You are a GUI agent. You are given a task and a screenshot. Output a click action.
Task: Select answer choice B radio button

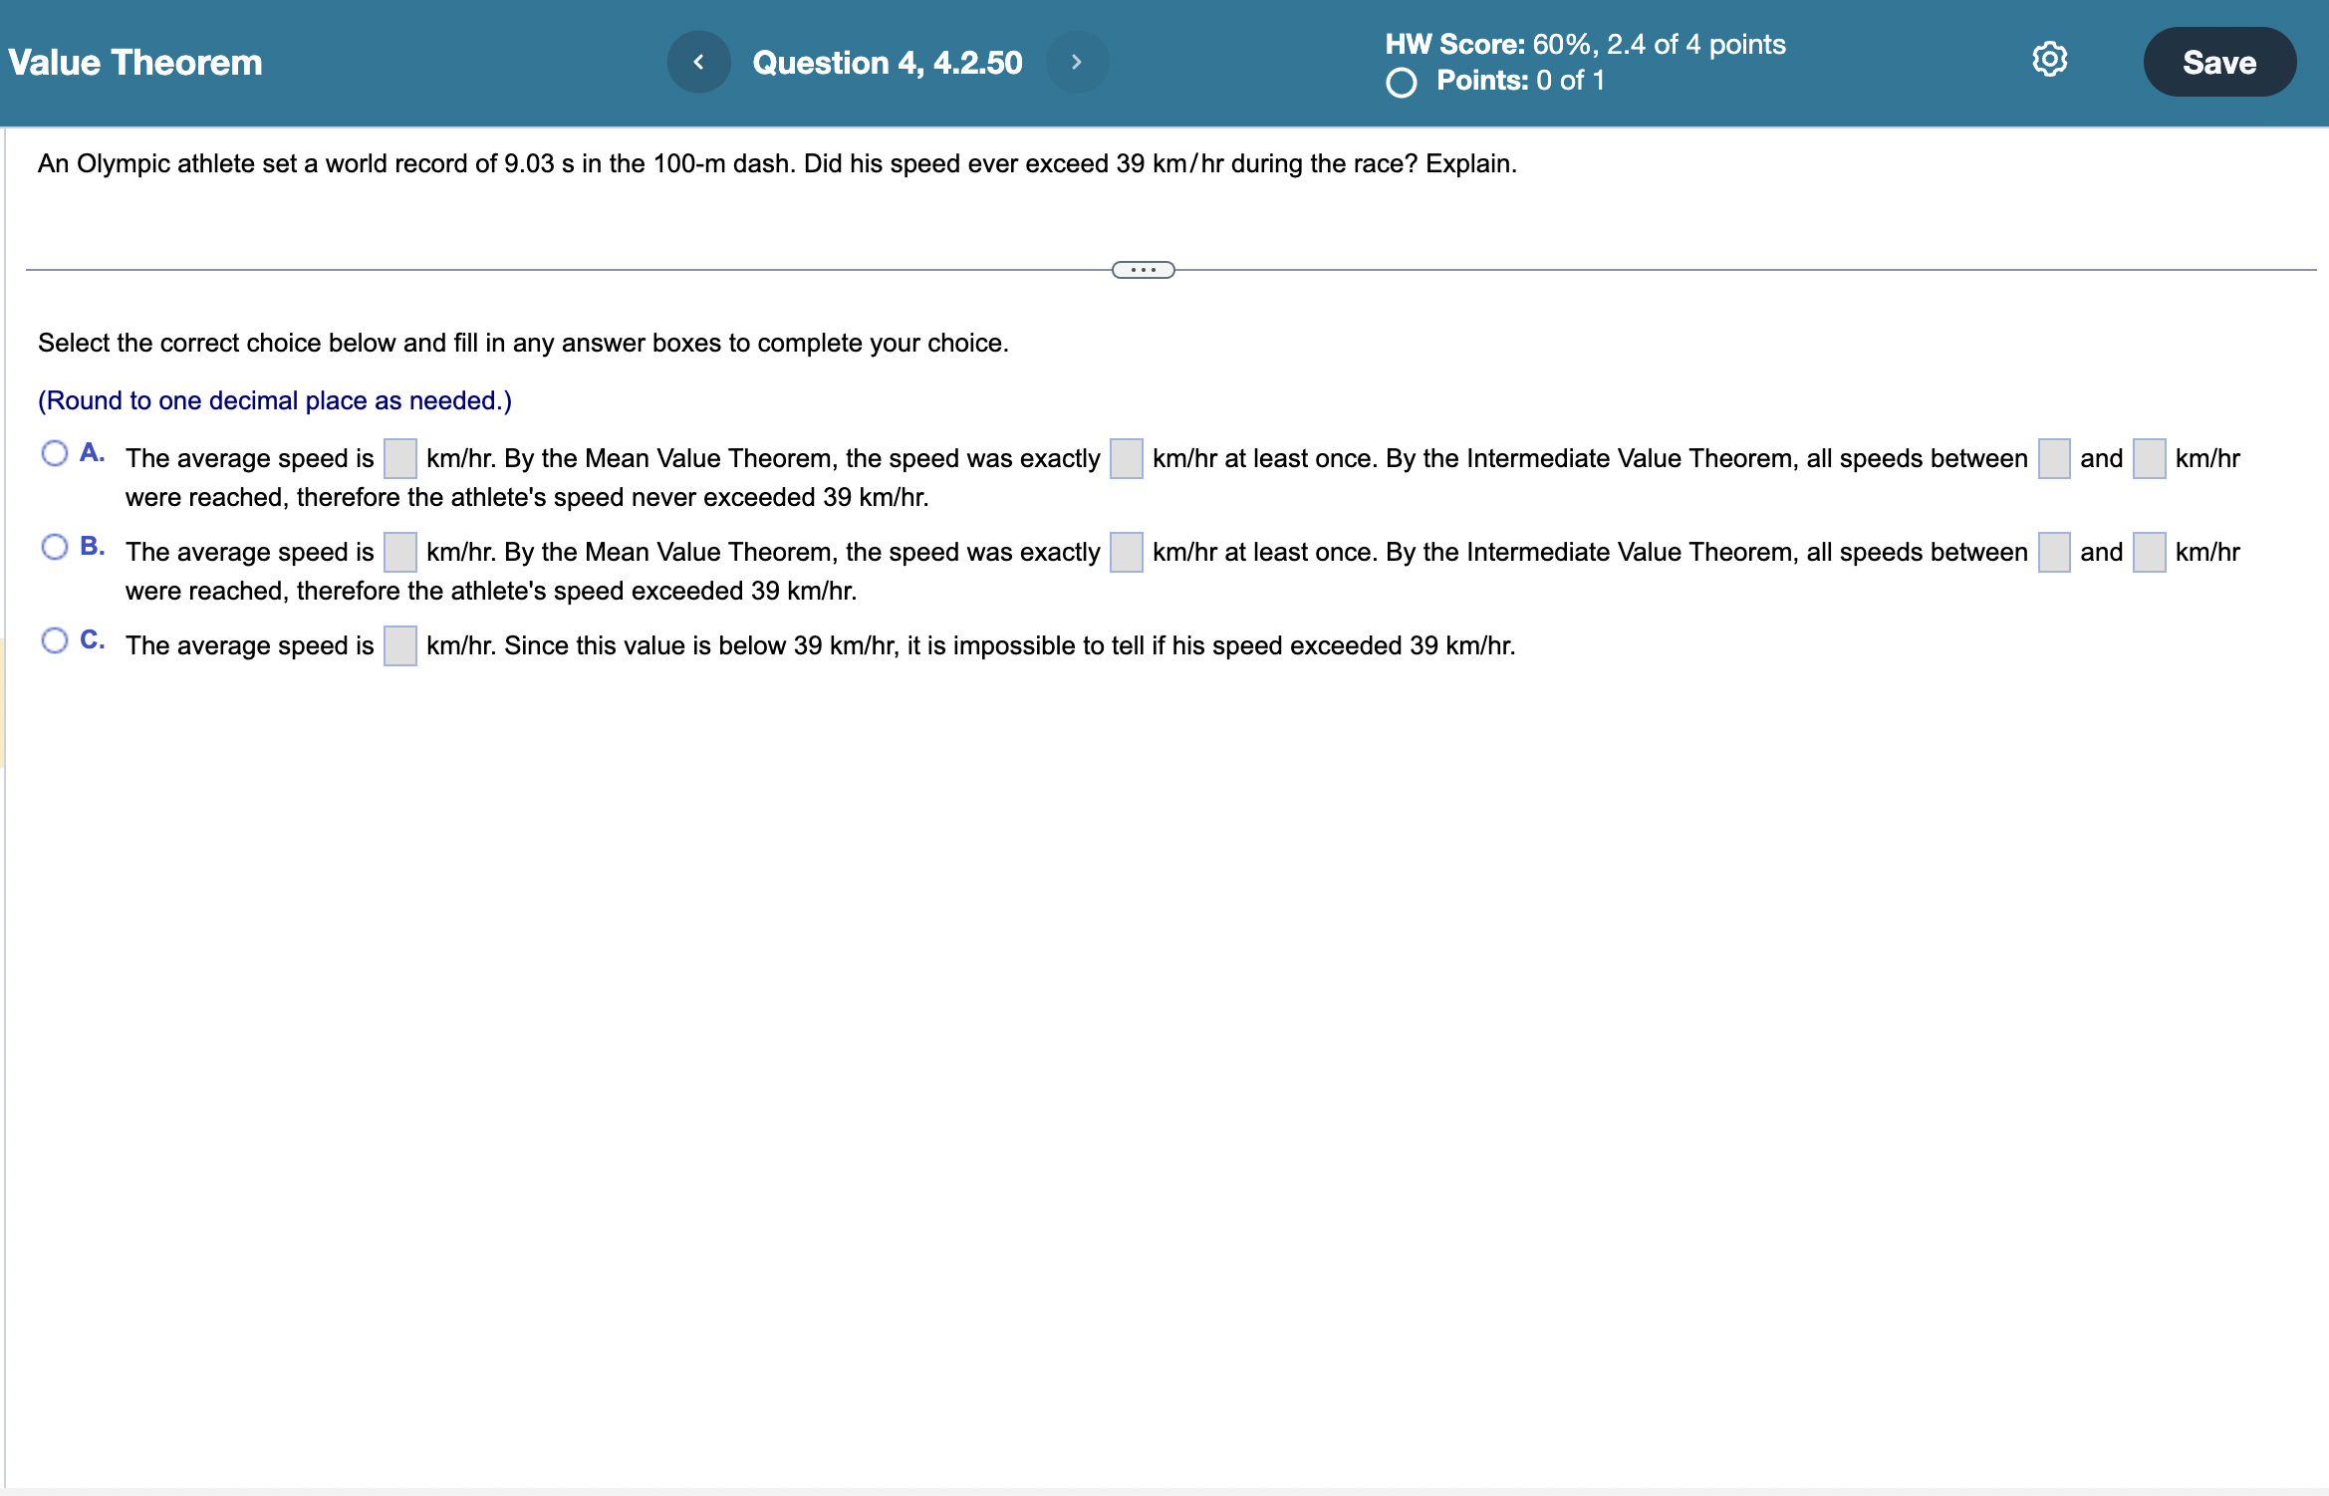pos(55,547)
